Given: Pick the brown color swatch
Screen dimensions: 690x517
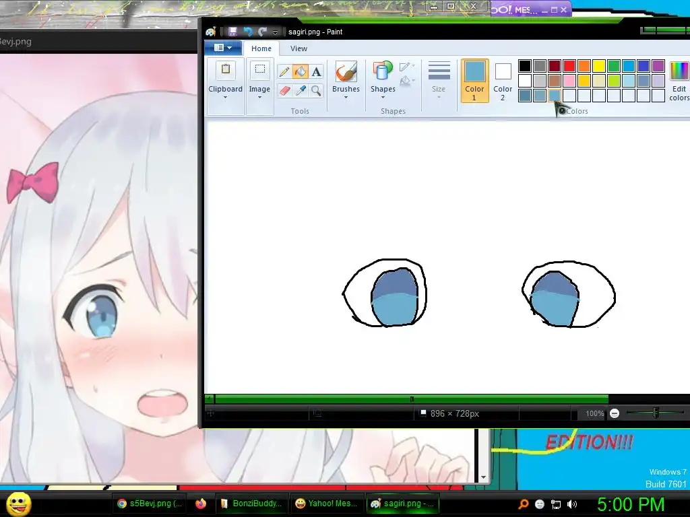Looking at the screenshot, I should tap(555, 81).
